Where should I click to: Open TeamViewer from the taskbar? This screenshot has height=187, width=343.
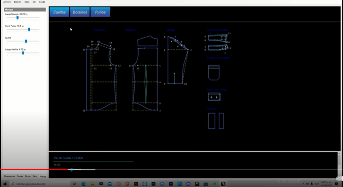pos(145,184)
